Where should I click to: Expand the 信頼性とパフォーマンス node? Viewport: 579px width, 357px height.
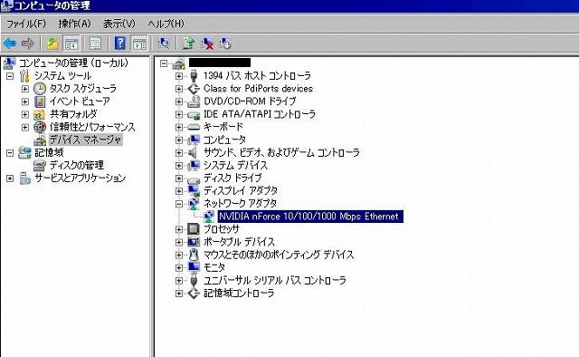(24, 127)
